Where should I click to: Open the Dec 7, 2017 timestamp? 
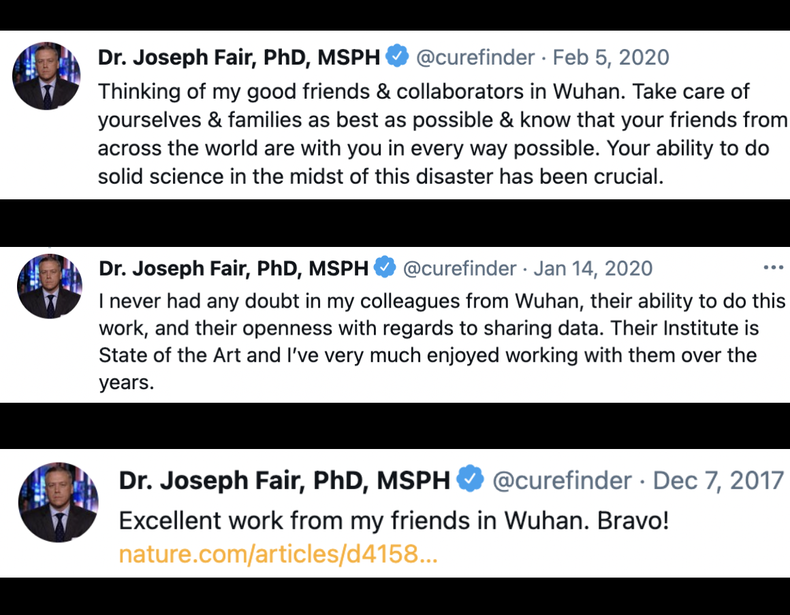[x=718, y=481]
